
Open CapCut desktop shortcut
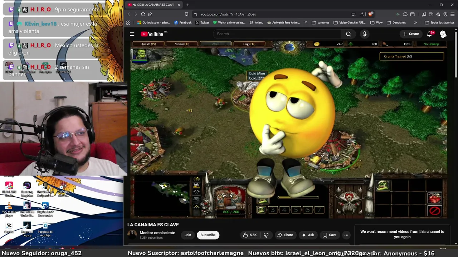pyautogui.click(x=9, y=228)
